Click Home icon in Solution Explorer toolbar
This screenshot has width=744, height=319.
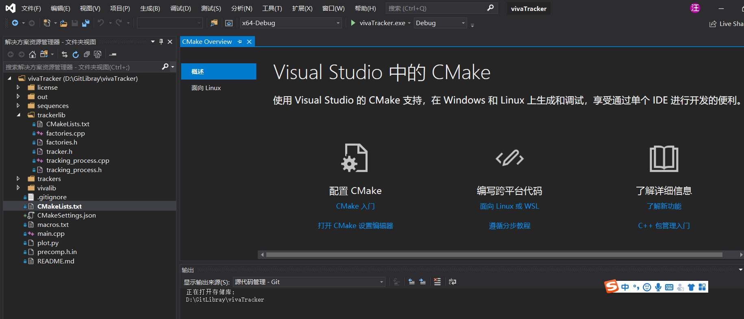point(33,54)
